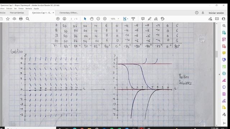230x129 pixels.
Task: Click the vertical scrollbar thumb
Action: coord(217,54)
